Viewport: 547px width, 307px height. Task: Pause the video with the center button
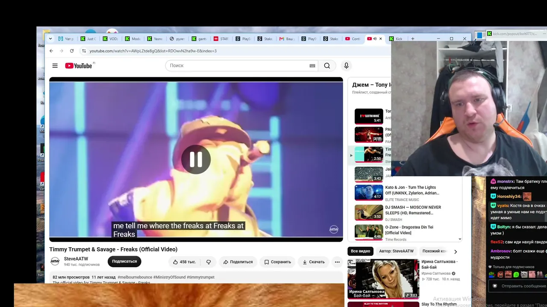tap(196, 159)
